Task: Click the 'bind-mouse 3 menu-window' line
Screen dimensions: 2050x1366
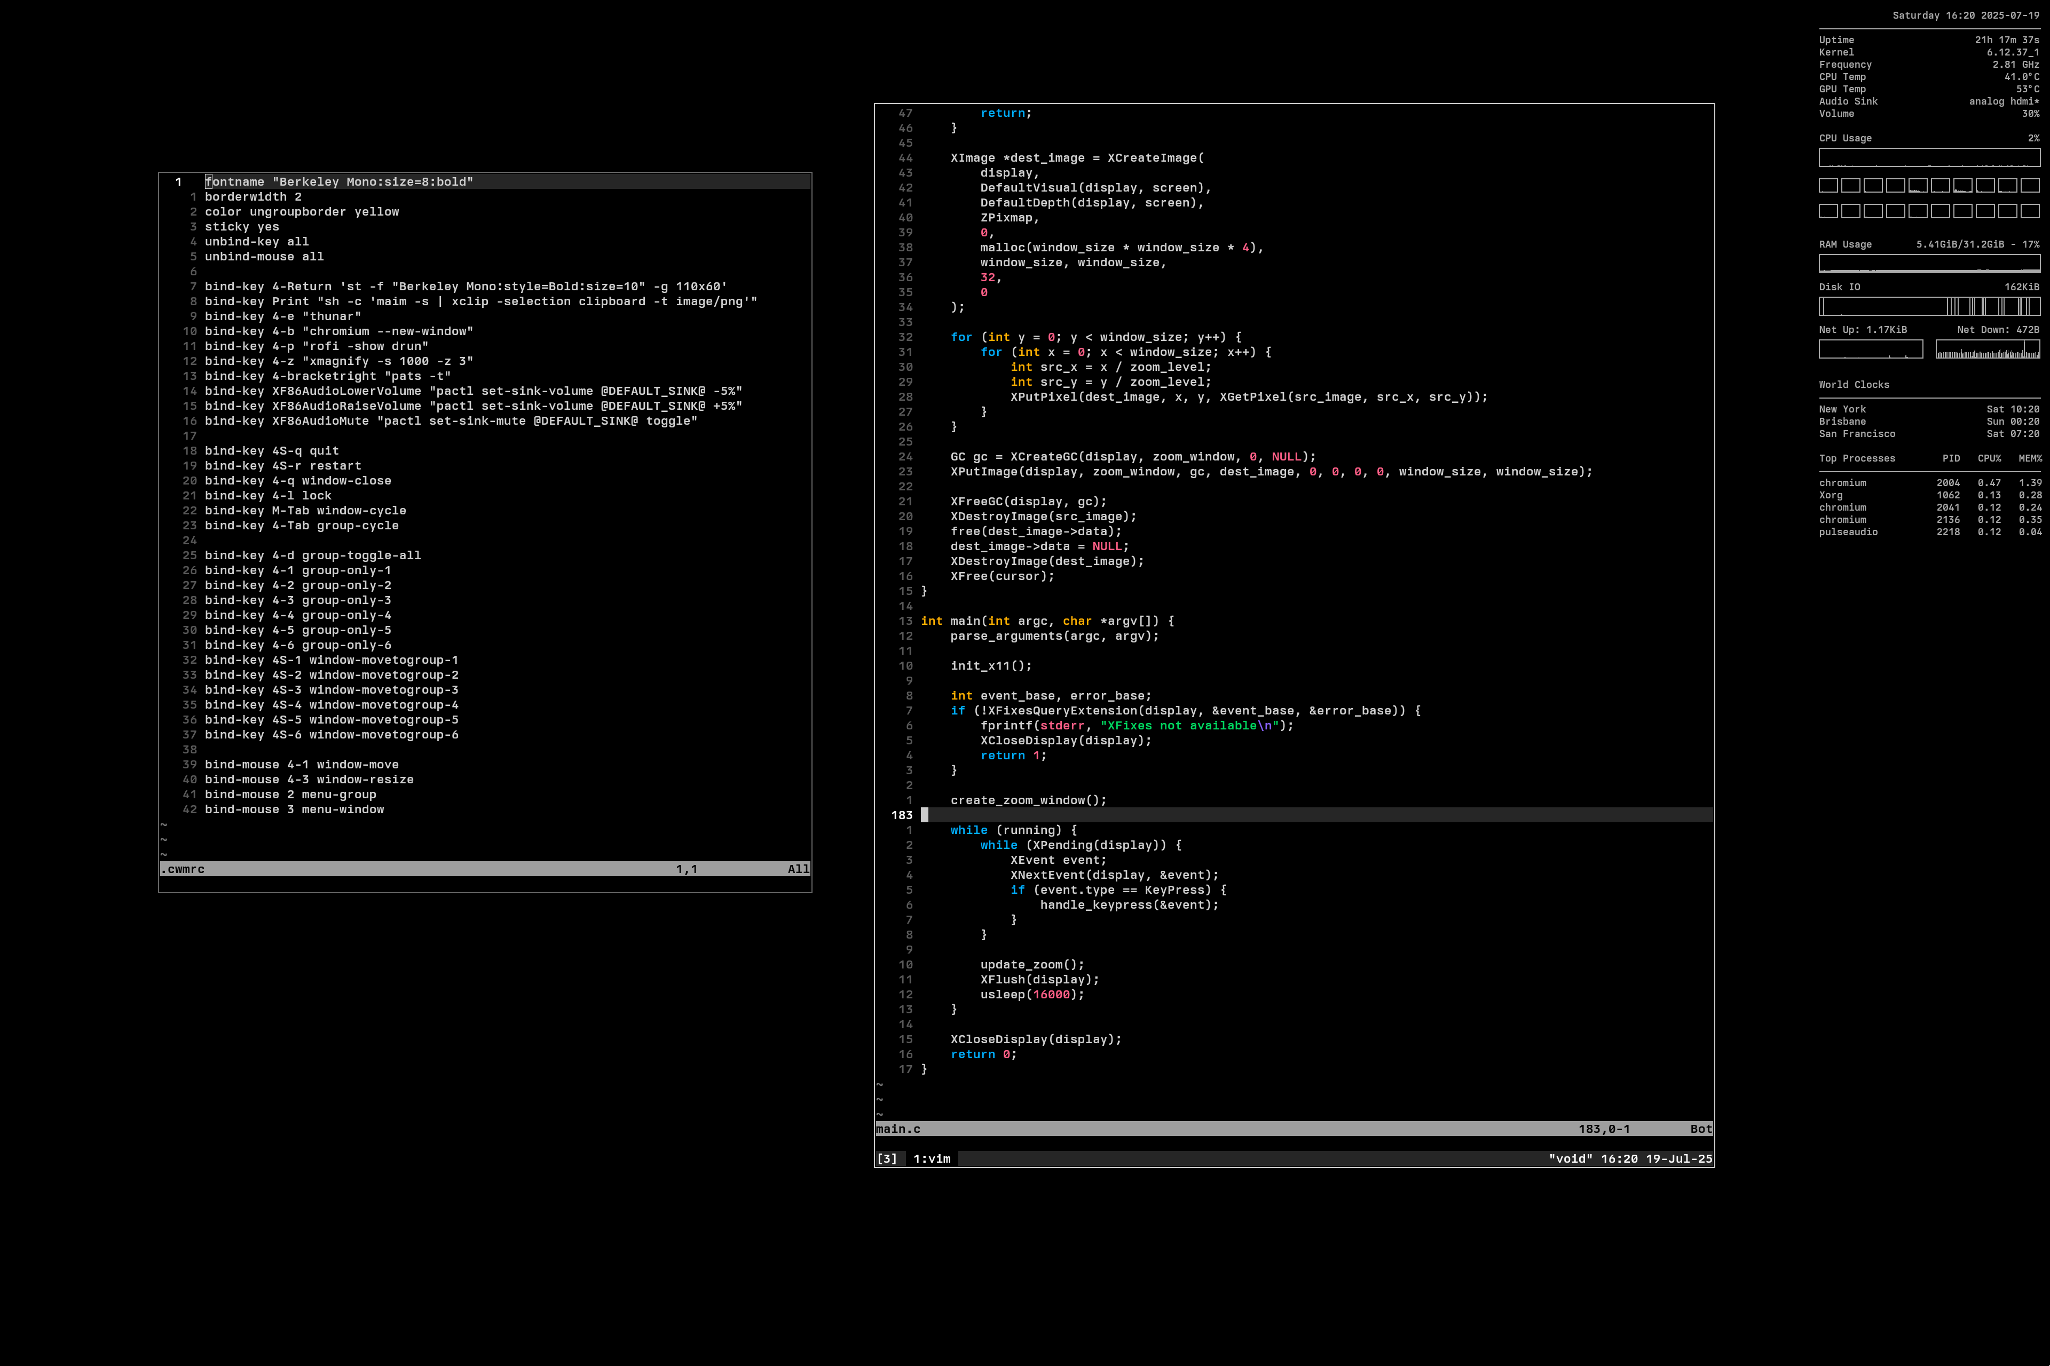Action: click(295, 809)
